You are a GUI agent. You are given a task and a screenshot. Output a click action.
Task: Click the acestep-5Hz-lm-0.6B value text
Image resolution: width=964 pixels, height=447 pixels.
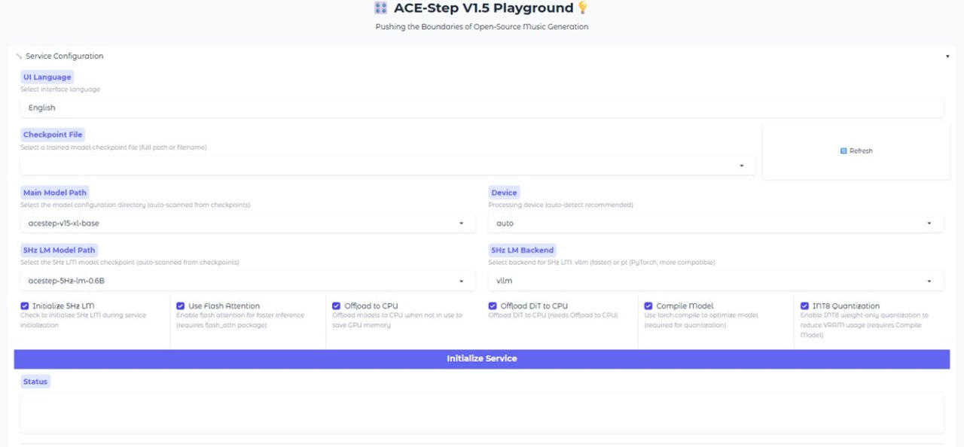pyautogui.click(x=66, y=281)
